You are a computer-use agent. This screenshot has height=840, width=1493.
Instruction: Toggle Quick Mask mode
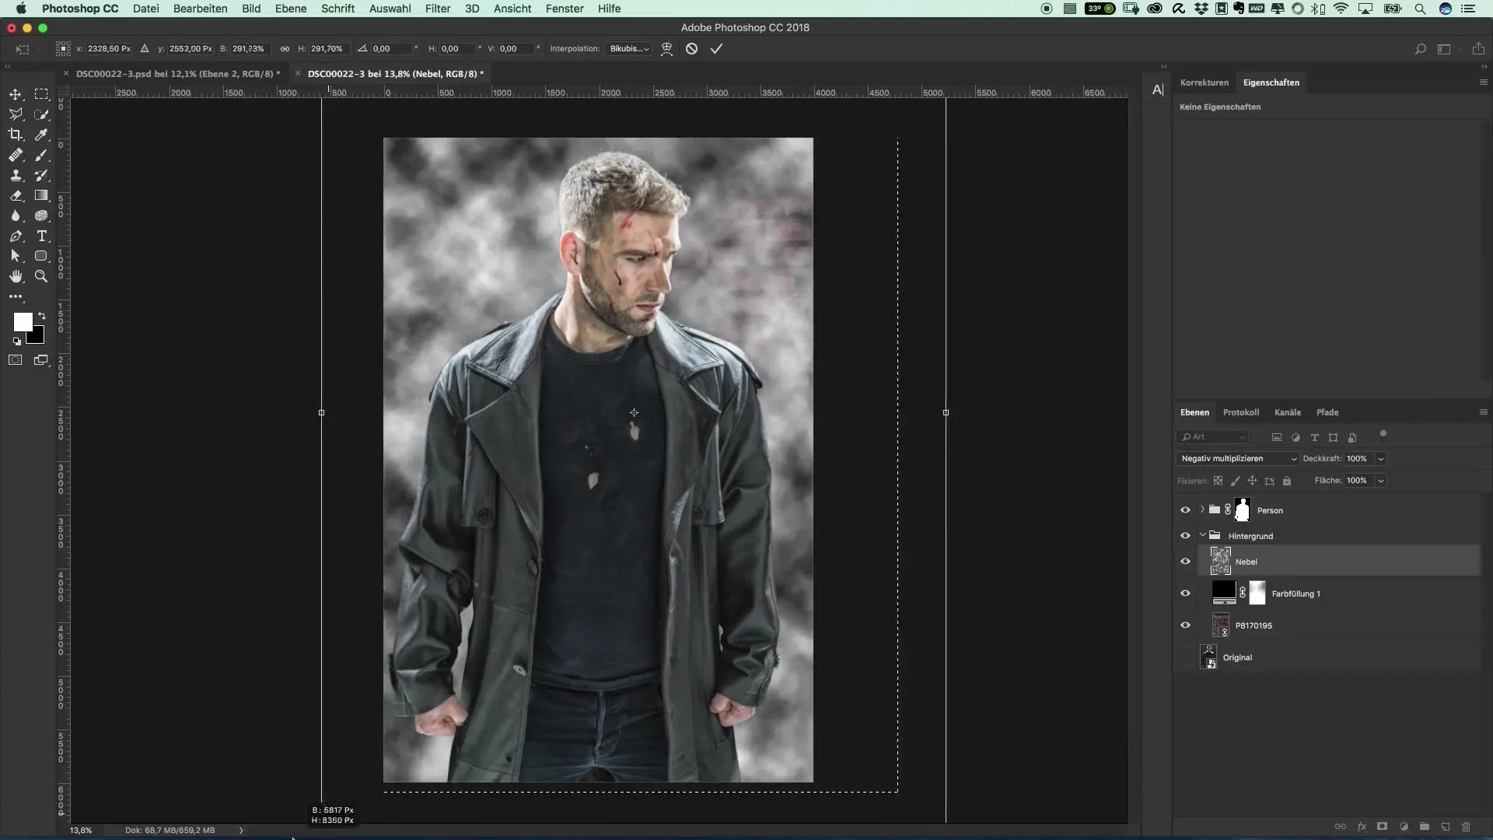tap(16, 360)
